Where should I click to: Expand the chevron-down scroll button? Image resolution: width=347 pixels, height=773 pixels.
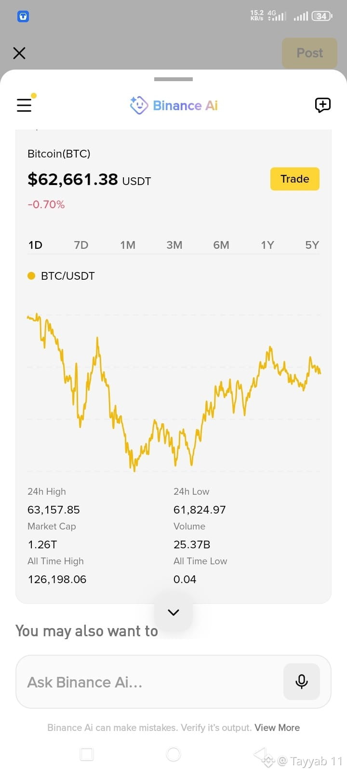point(173,612)
